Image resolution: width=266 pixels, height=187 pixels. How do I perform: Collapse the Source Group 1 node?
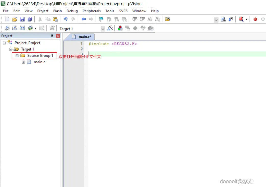tap(17, 56)
